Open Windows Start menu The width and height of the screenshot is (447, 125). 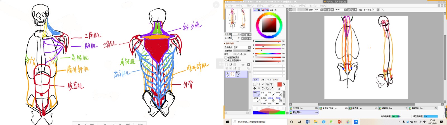coord(227,122)
